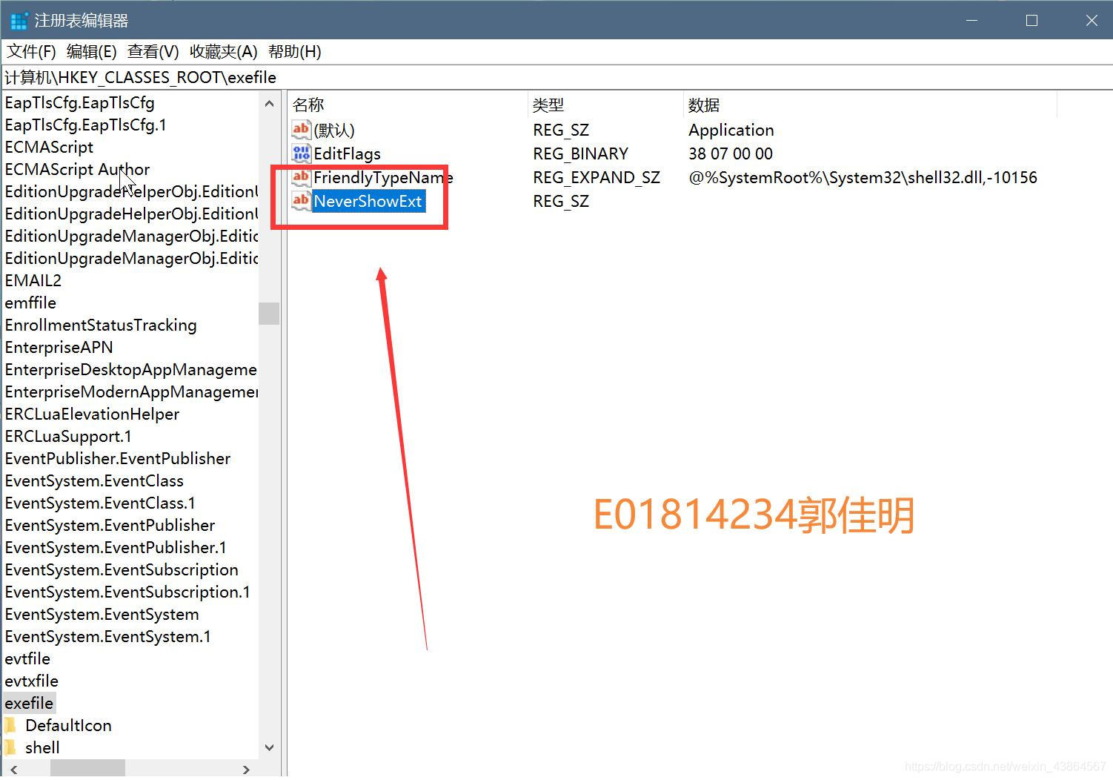Select the EventSystem.EventSystem key
The width and height of the screenshot is (1113, 780).
coord(102,614)
